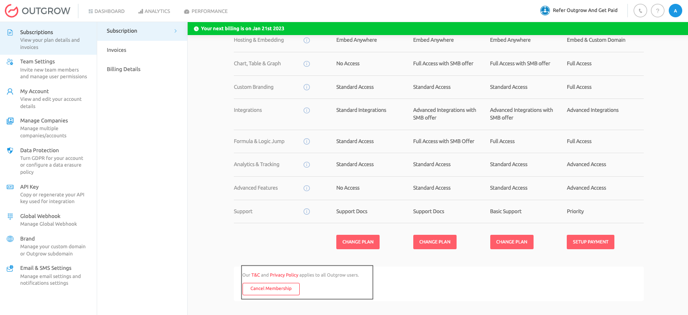Expand the Subscription chevron arrow
Viewport: 688px width, 315px height.
(176, 31)
